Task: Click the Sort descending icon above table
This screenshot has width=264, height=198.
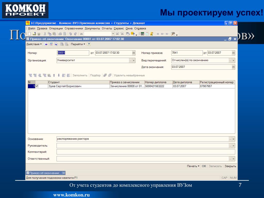Action: click(x=68, y=75)
